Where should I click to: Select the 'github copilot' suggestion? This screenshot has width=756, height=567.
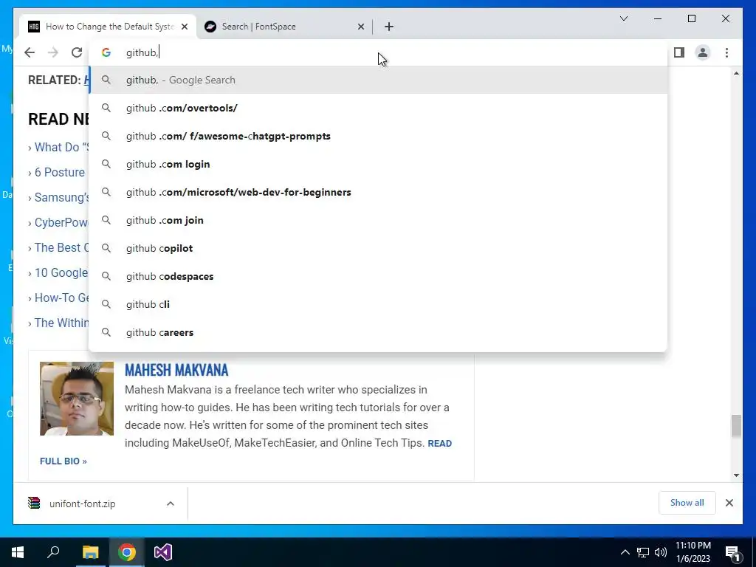coord(378,248)
